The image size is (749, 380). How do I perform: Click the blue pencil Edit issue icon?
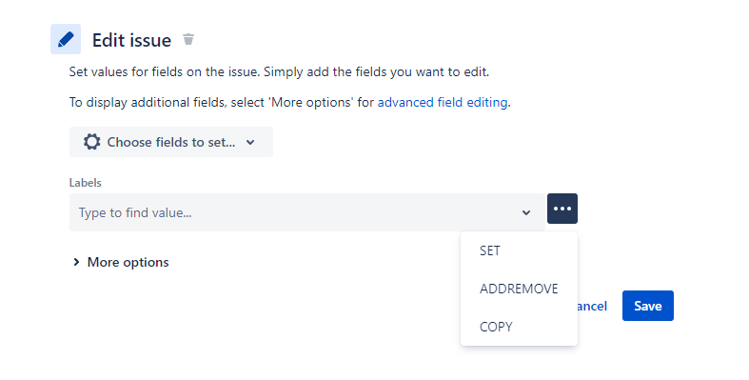[x=66, y=39]
